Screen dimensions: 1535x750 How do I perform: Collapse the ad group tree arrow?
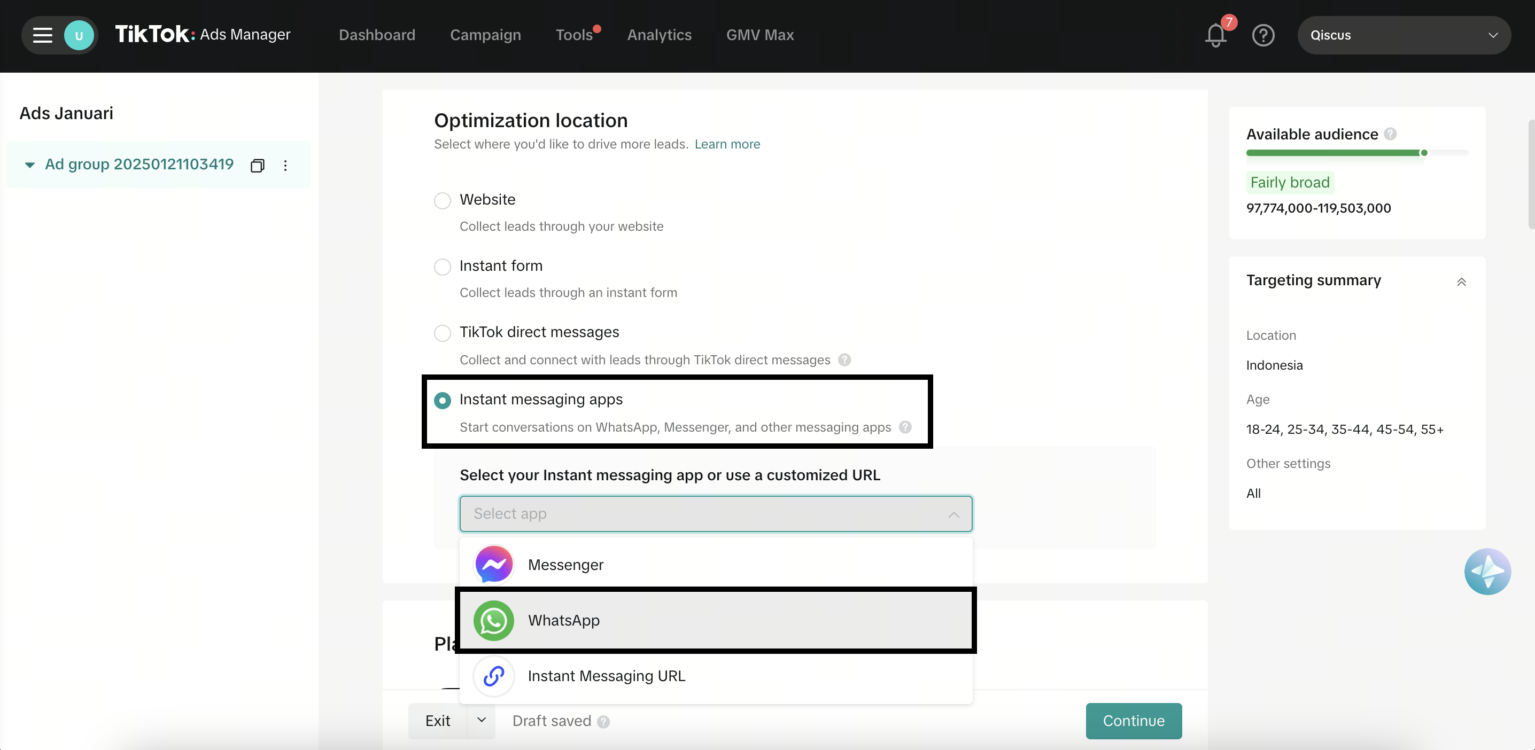(x=29, y=165)
